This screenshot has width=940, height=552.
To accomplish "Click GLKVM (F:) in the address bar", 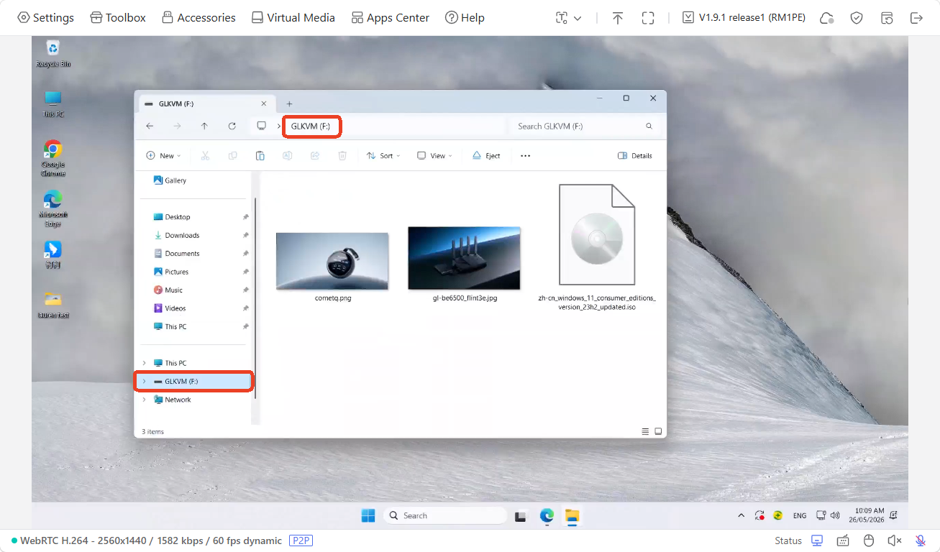I will click(311, 126).
